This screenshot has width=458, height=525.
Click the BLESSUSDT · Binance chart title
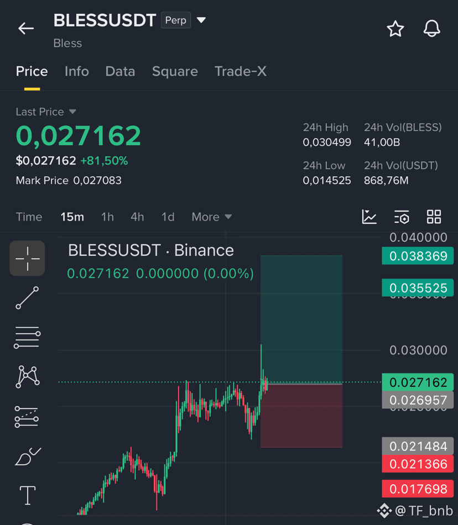[x=151, y=250]
